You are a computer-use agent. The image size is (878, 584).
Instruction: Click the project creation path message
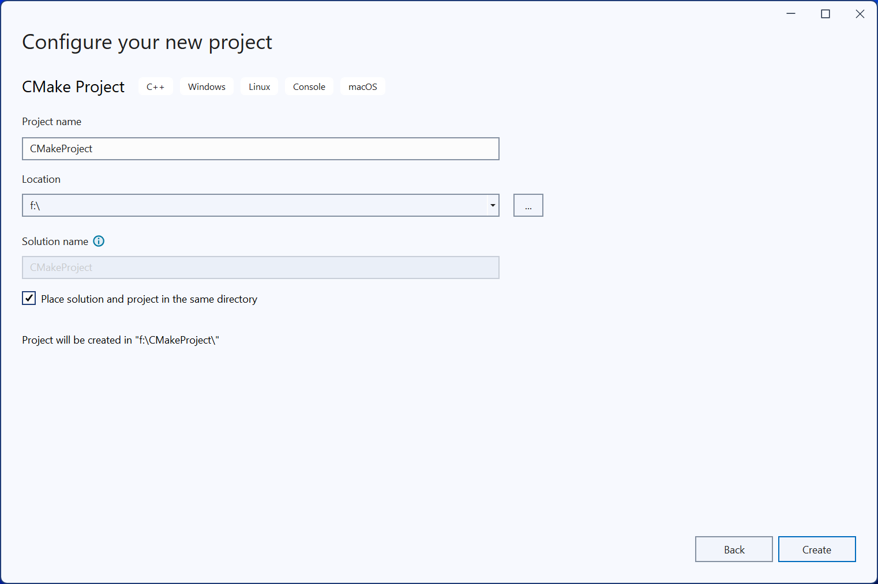click(121, 340)
